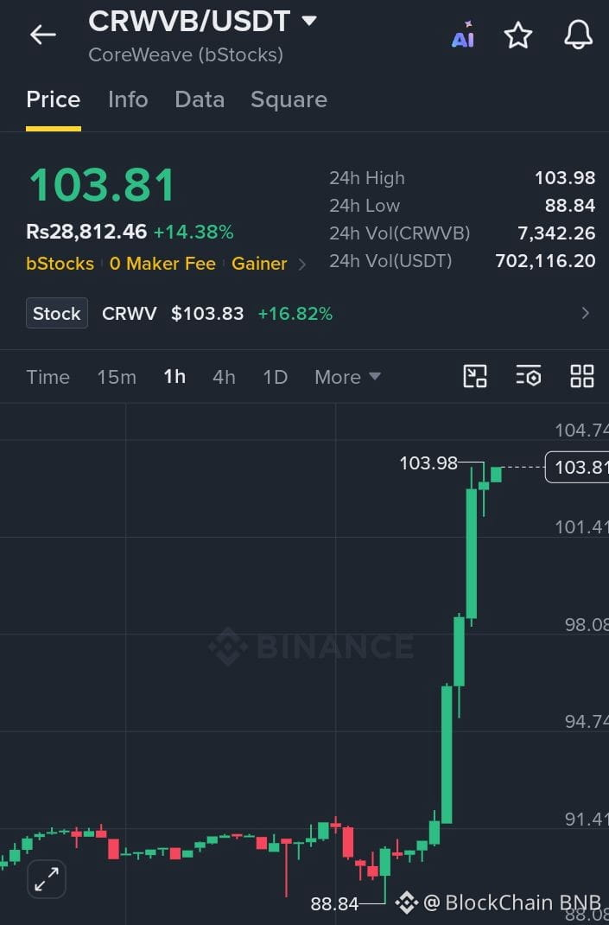Expand the CRWV stock row chevron
The image size is (609, 925).
coord(586,313)
